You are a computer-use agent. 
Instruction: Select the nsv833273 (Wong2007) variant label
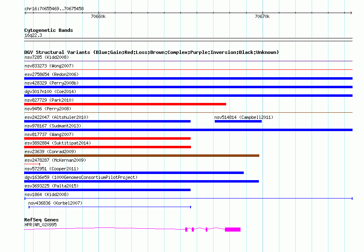pyautogui.click(x=49, y=66)
